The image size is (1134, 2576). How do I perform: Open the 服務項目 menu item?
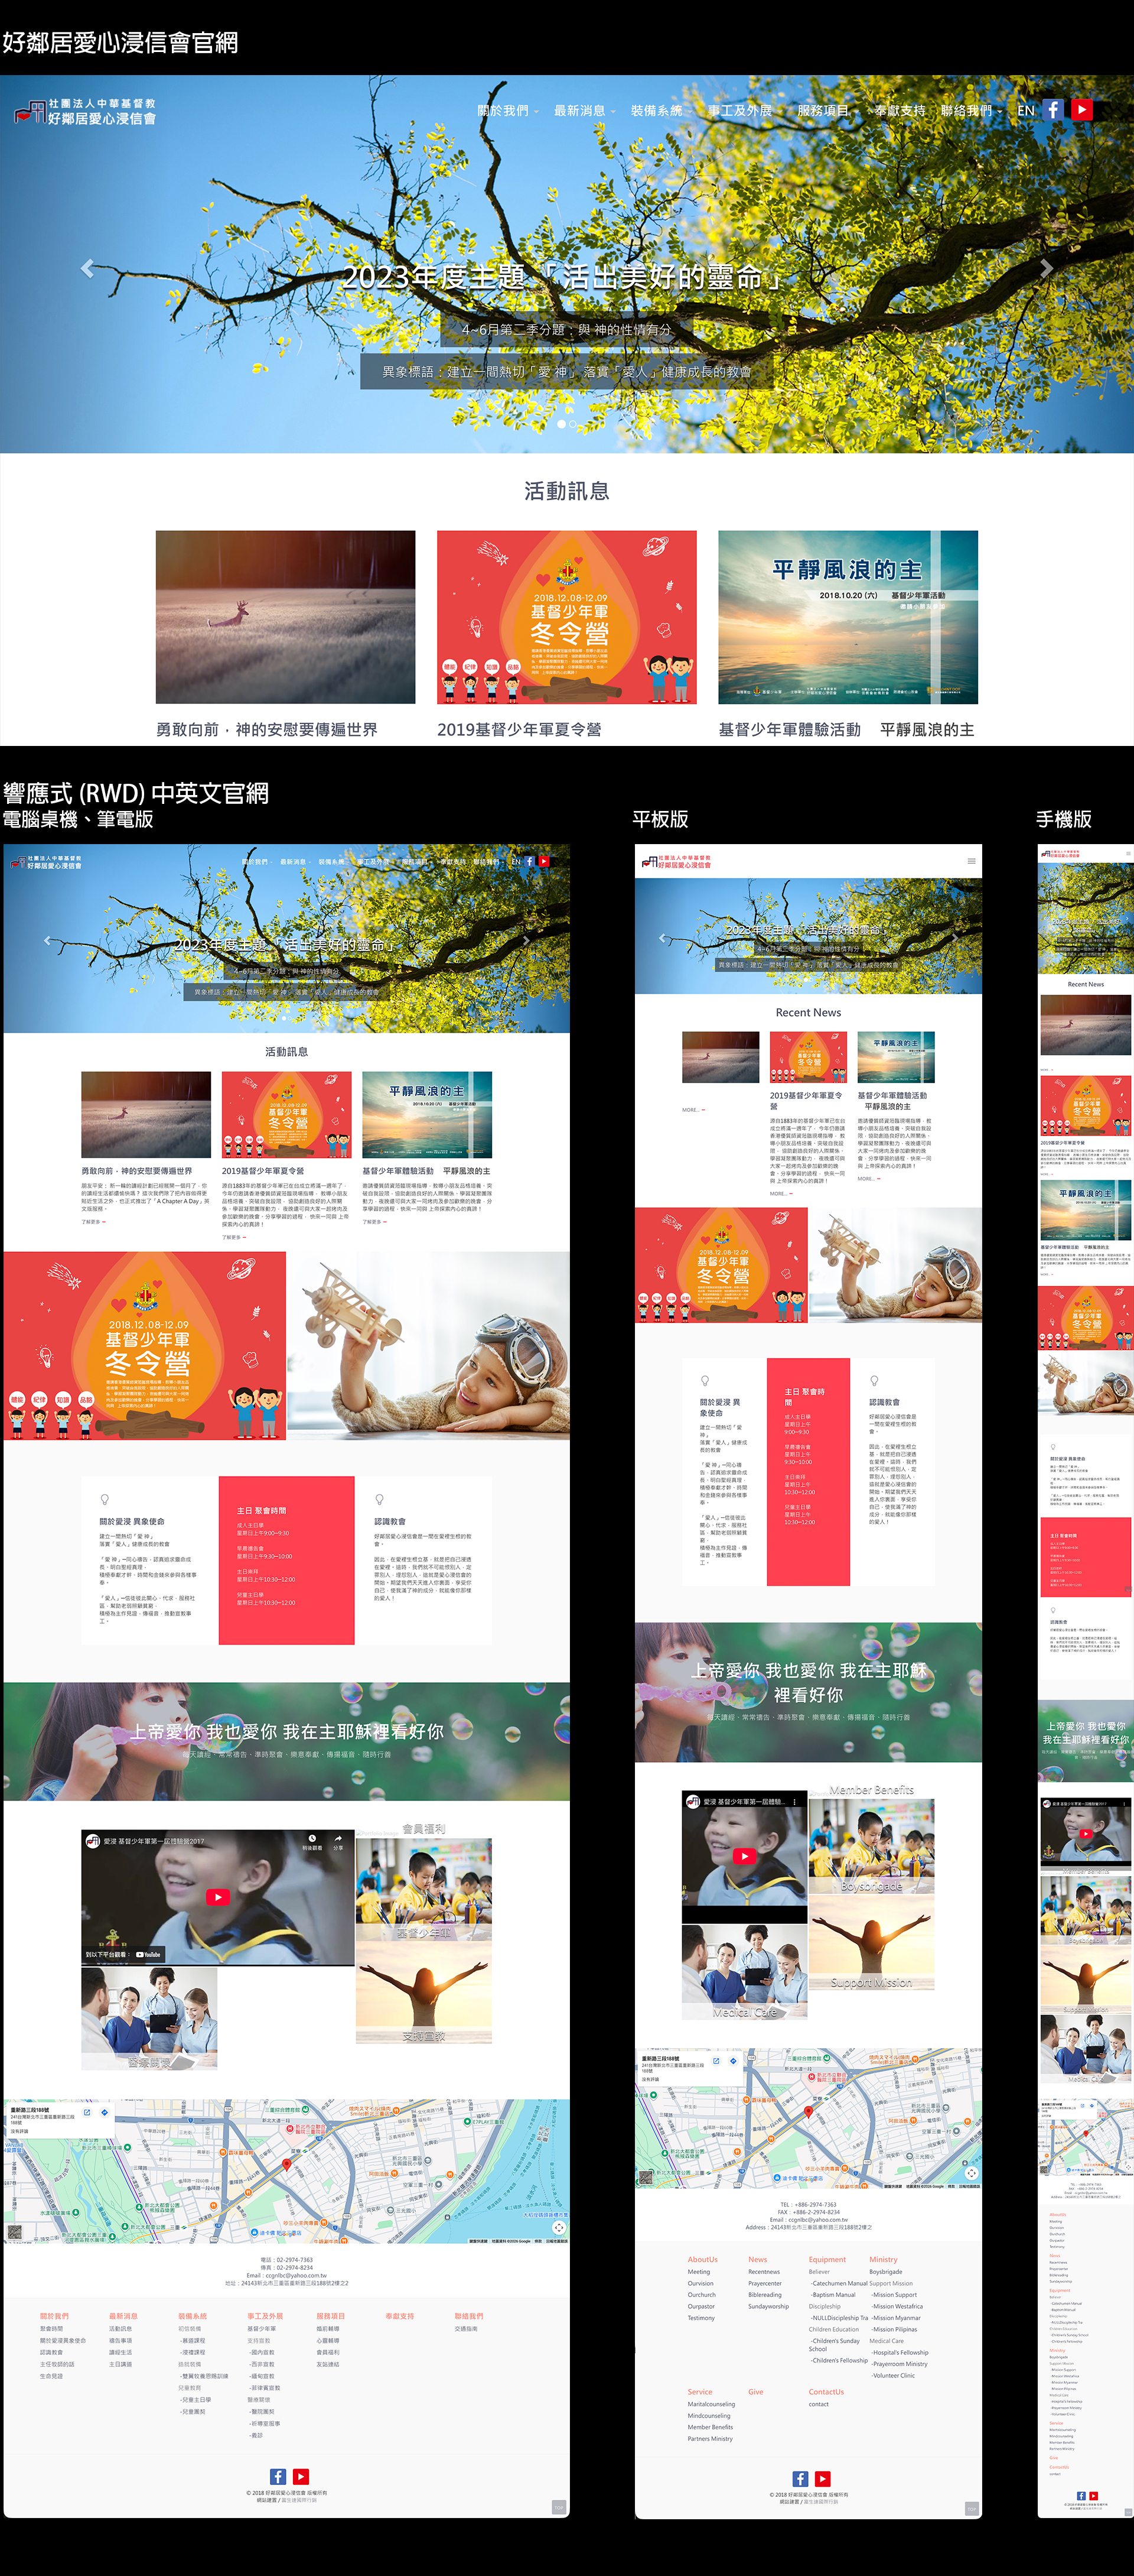pyautogui.click(x=823, y=111)
